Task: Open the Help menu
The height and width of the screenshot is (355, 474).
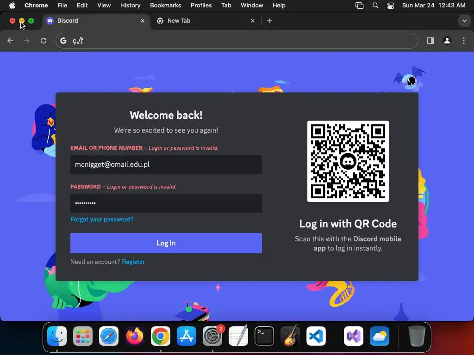Action: coord(279,6)
